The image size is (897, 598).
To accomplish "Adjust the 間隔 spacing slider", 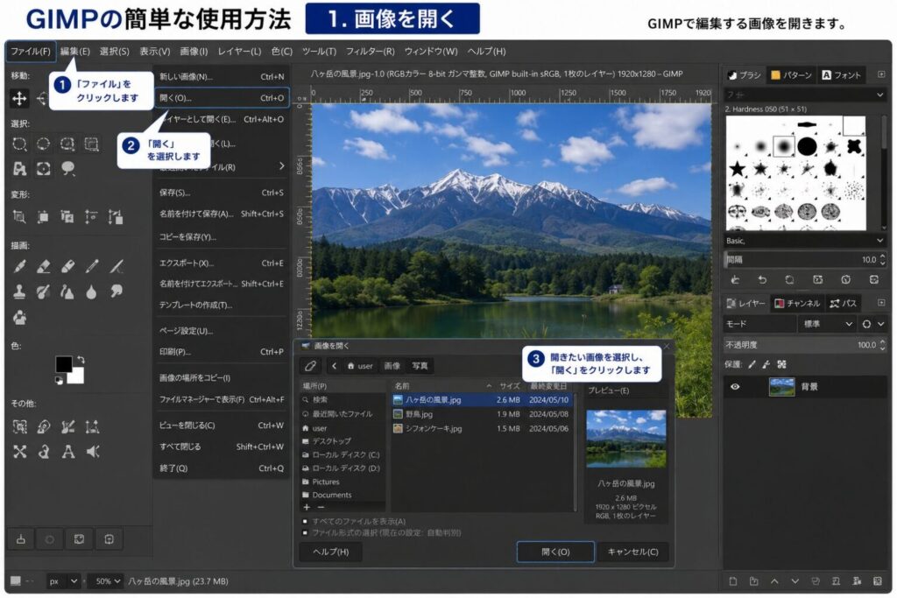I will point(806,259).
